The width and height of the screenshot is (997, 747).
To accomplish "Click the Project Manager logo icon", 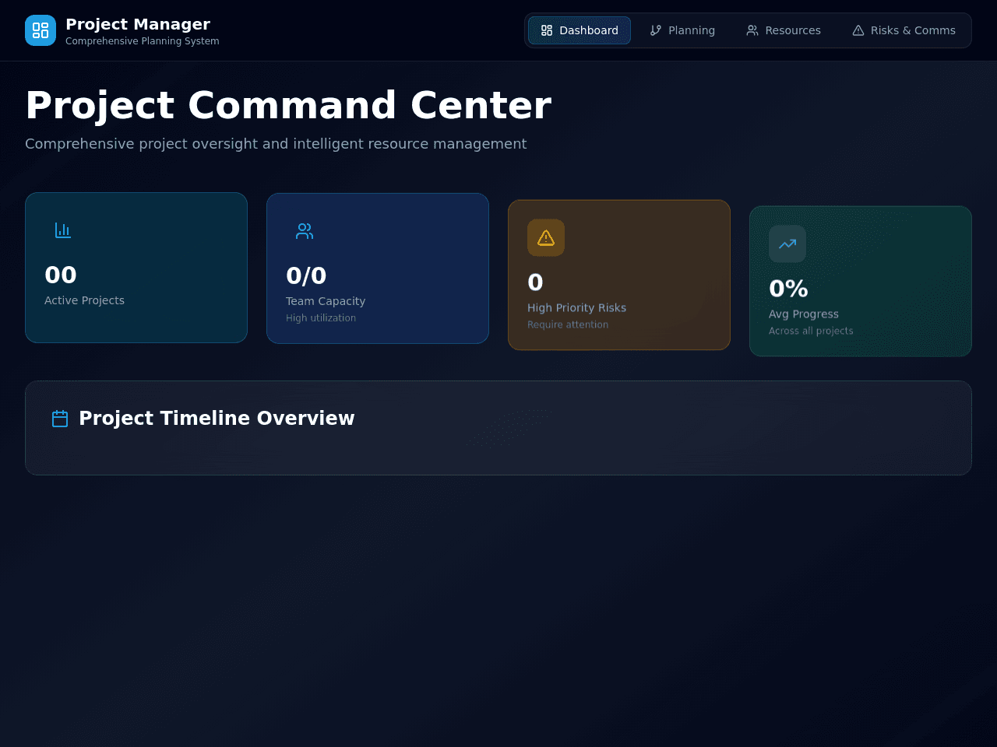I will pos(41,30).
